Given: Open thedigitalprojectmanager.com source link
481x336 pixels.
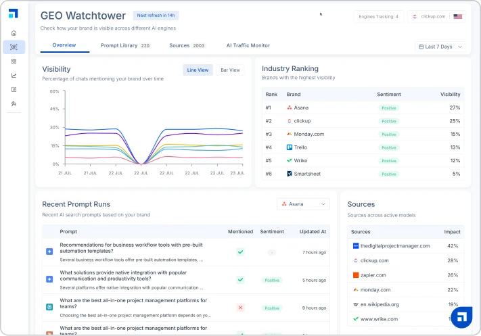Looking at the screenshot, I should (395, 246).
